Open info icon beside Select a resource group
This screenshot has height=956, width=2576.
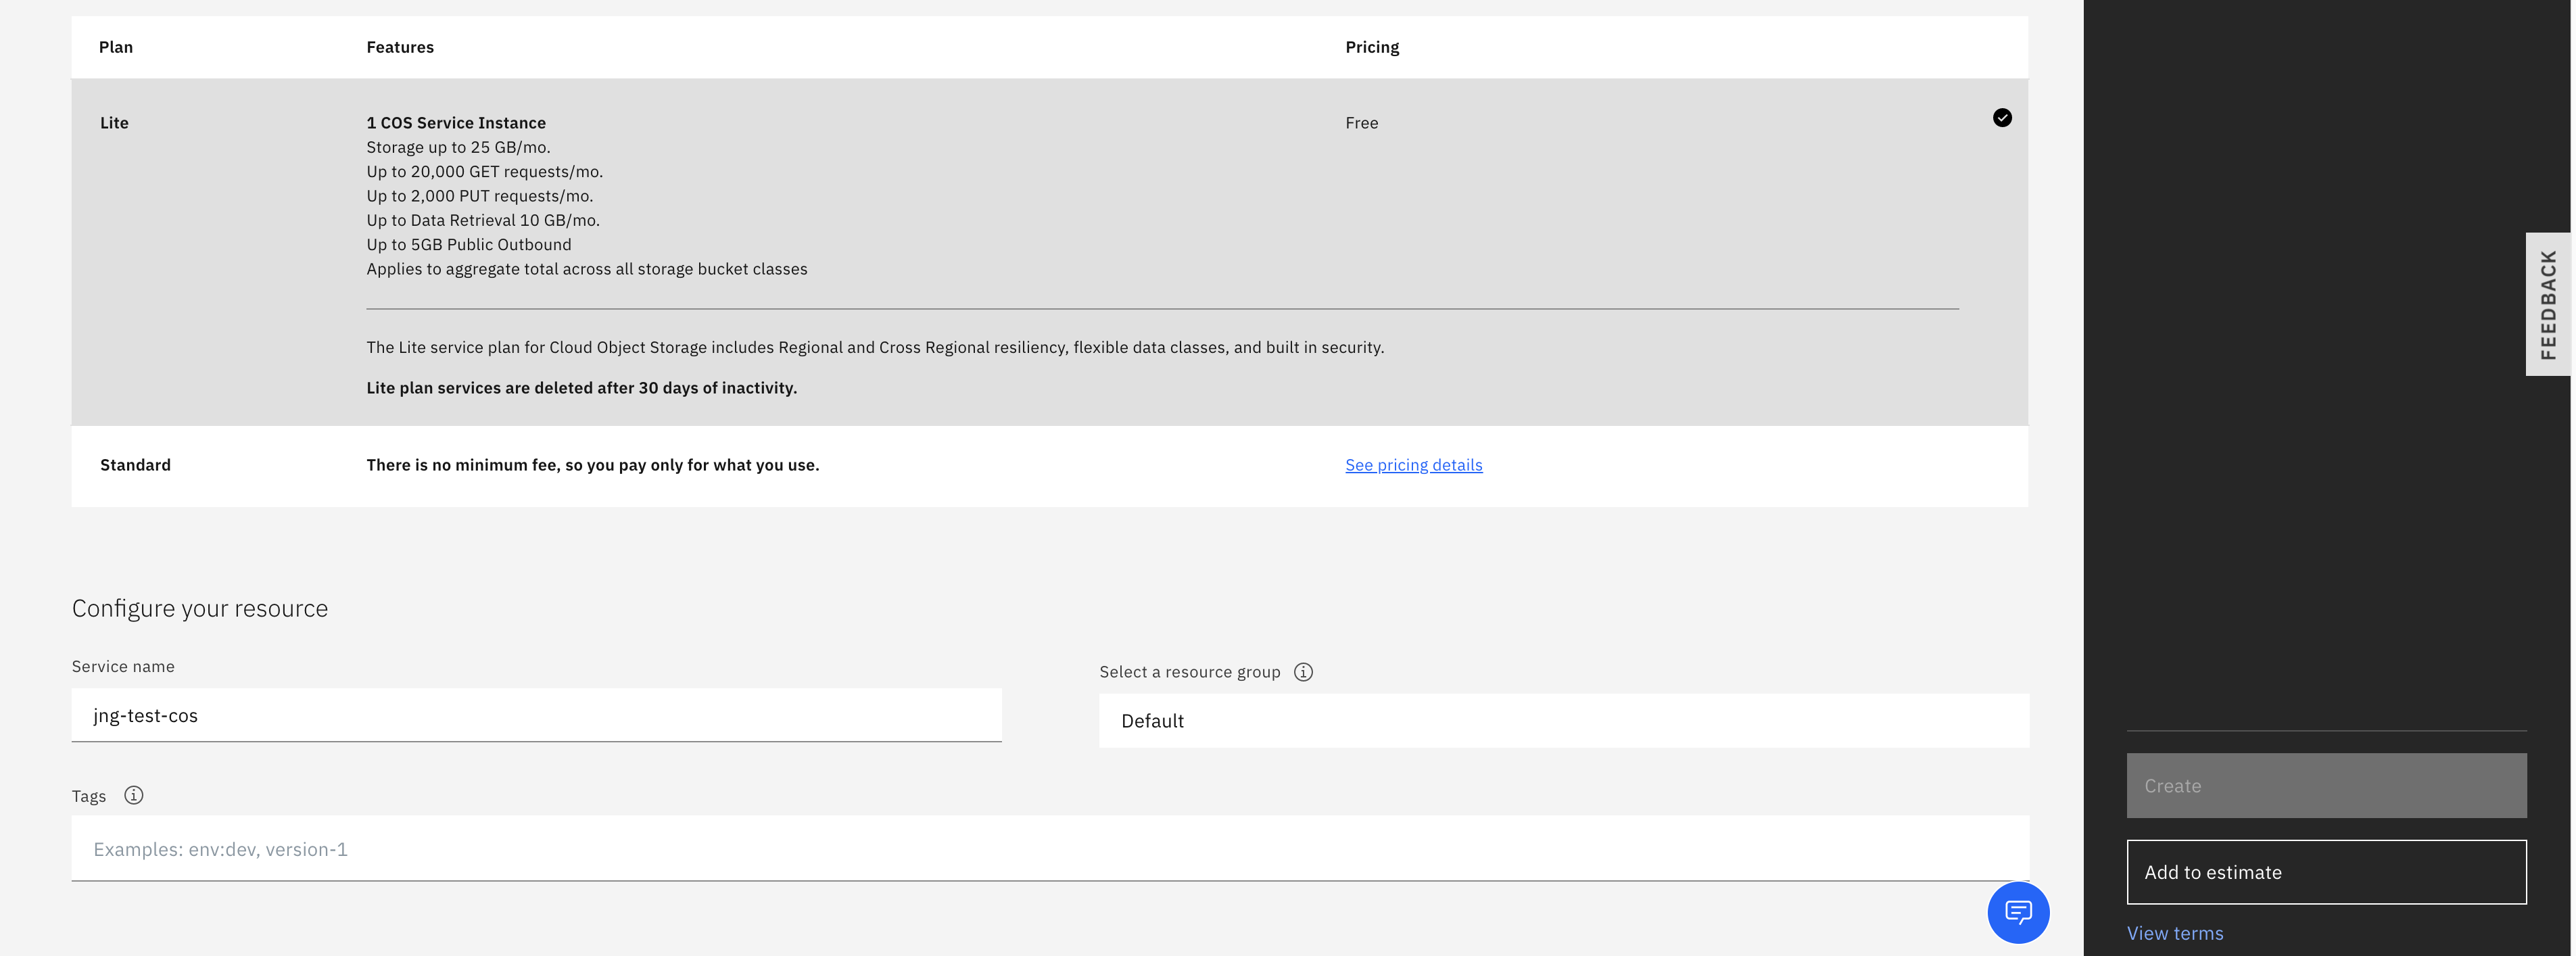(1303, 672)
